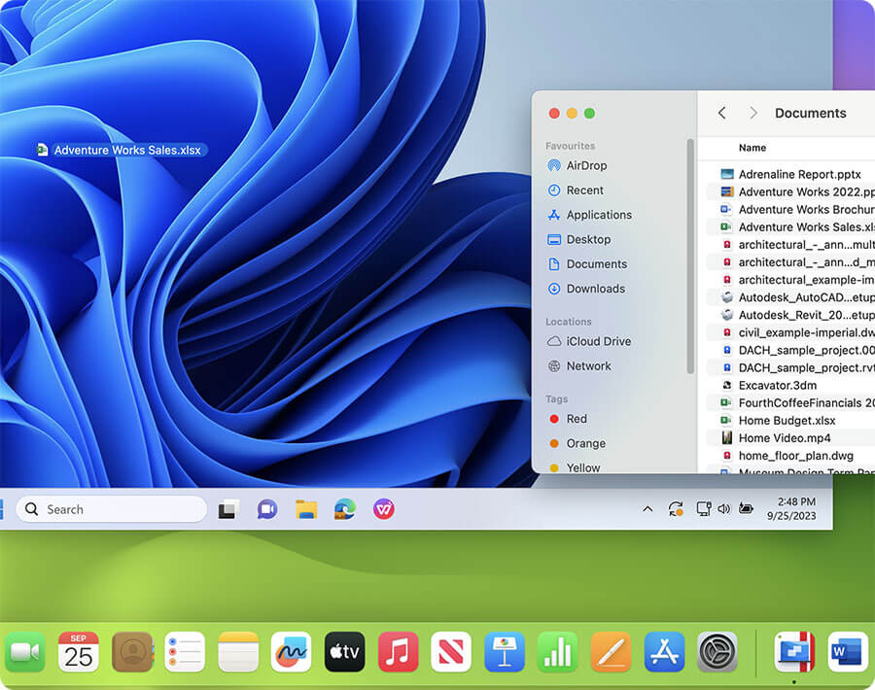This screenshot has width=875, height=690.
Task: Filter by the Red tag in the sidebar
Action: pyautogui.click(x=577, y=419)
